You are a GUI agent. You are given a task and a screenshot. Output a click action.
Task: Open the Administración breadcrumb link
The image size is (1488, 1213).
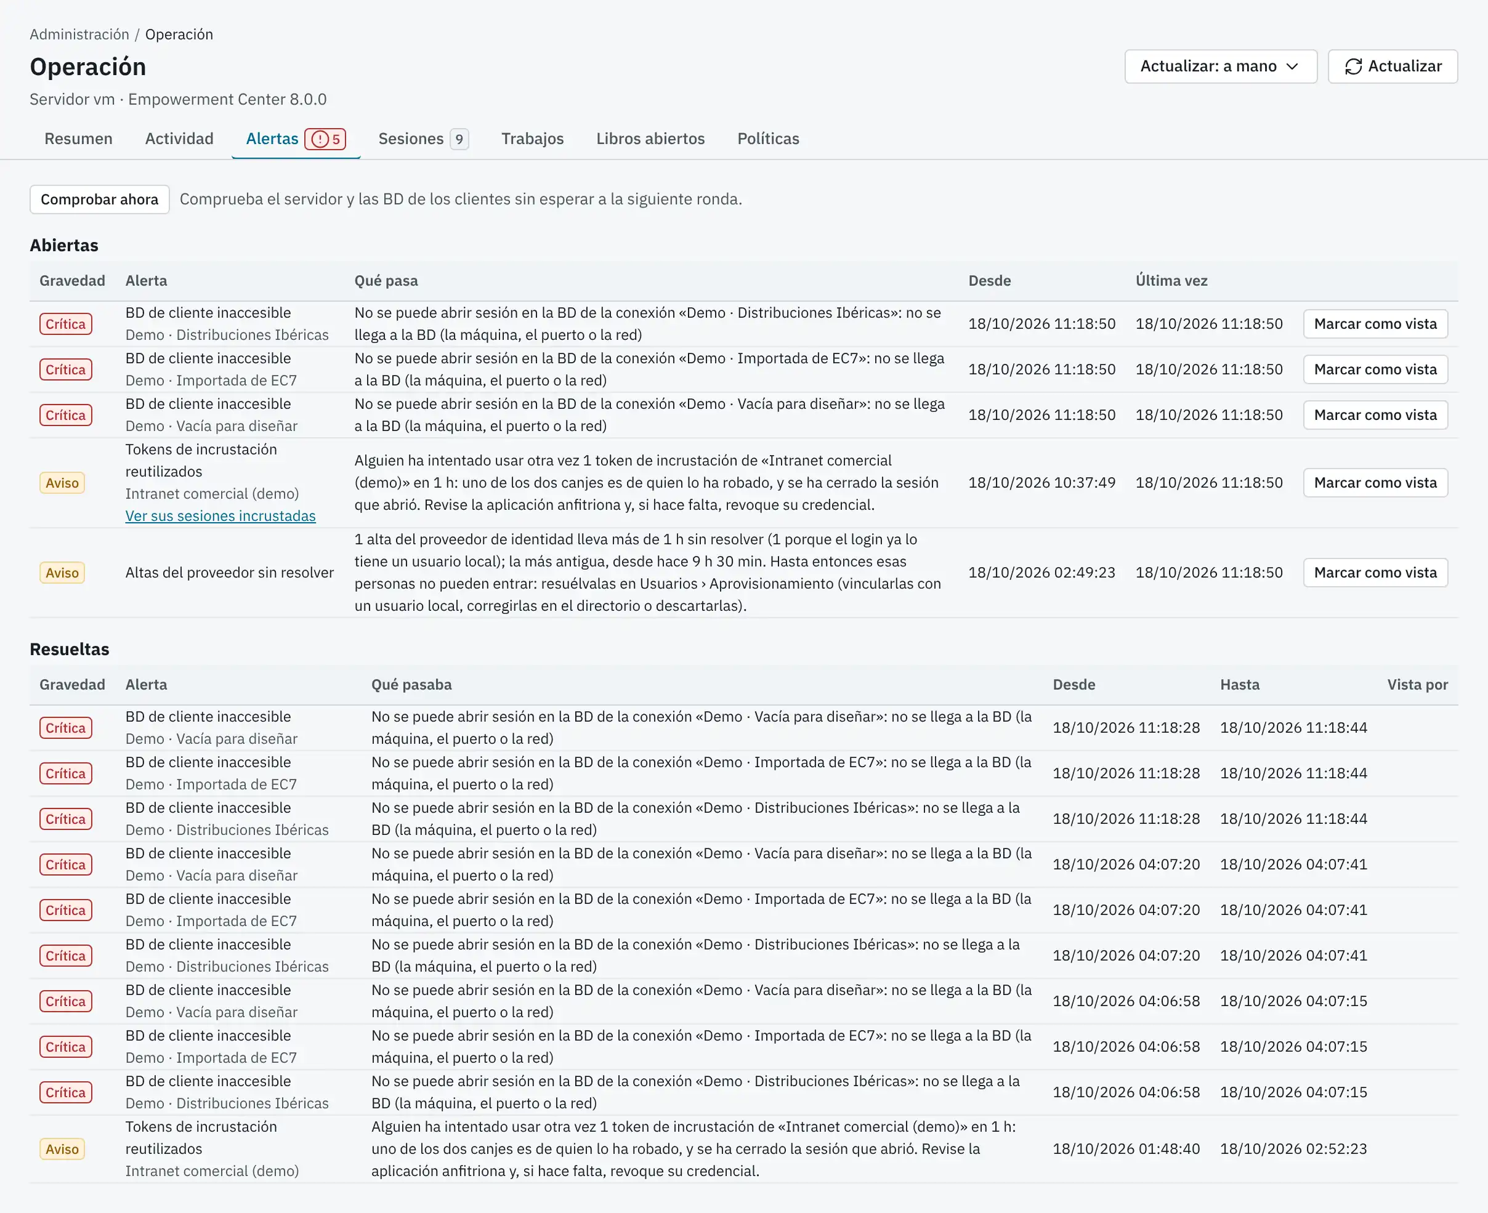click(79, 34)
